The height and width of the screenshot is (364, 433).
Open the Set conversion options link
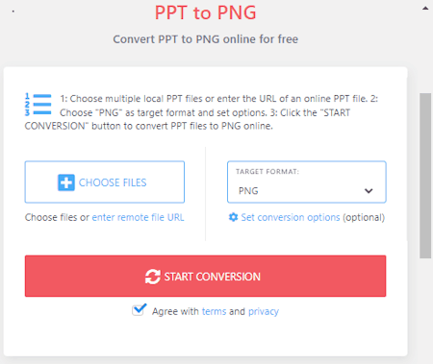291,217
